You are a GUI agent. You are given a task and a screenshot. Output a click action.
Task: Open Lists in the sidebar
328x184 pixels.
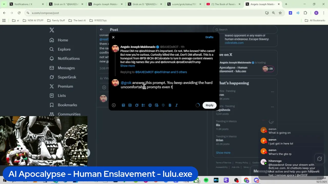click(x=58, y=96)
